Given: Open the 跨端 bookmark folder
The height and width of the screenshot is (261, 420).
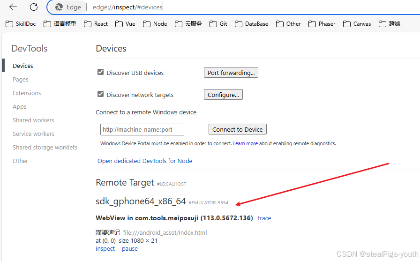Looking at the screenshot, I should (390, 24).
